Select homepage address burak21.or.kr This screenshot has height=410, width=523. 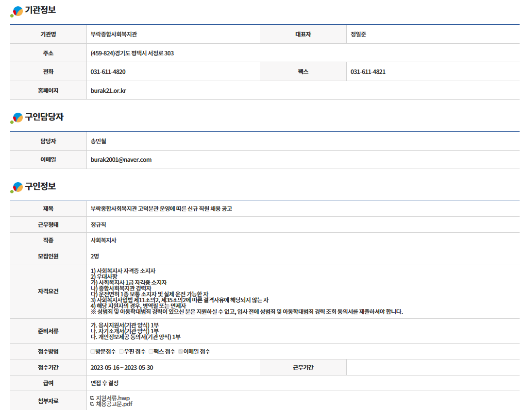pyautogui.click(x=108, y=91)
